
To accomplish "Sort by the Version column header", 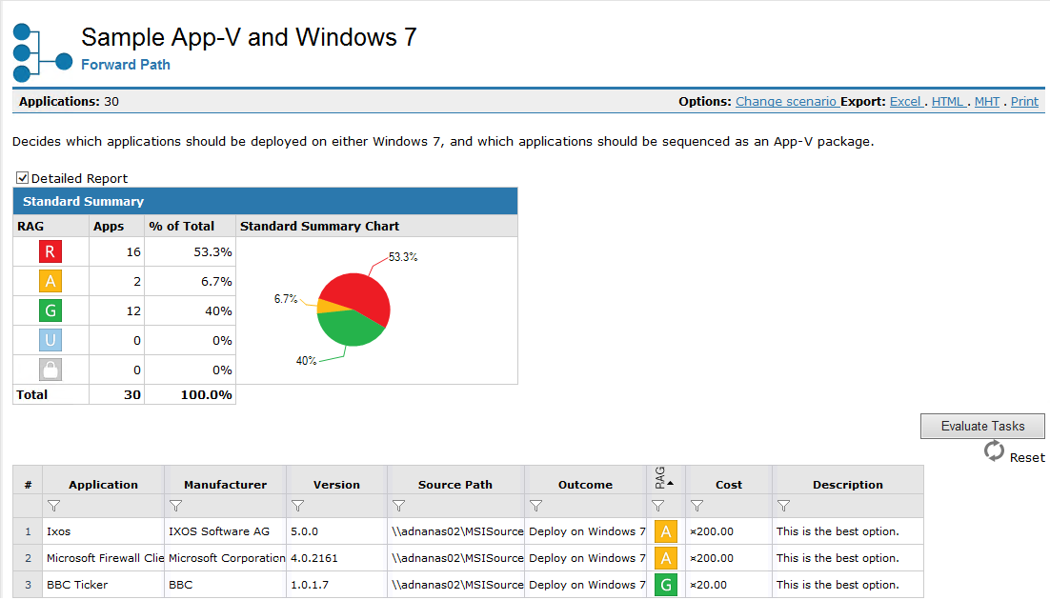I will coord(336,485).
